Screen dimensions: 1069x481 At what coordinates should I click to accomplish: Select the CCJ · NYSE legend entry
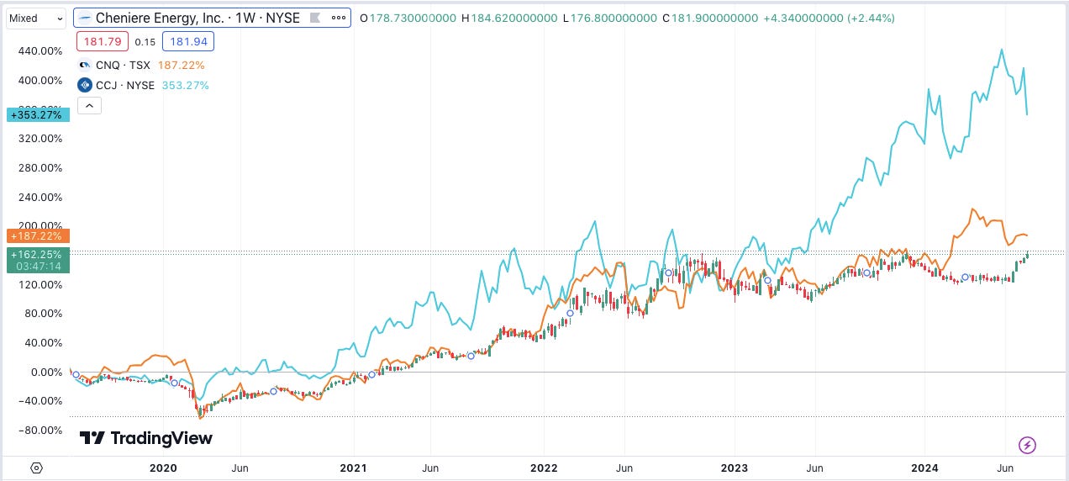click(125, 85)
